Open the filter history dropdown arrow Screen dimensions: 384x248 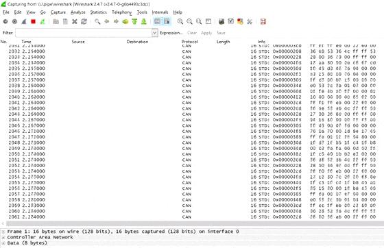tap(154, 32)
